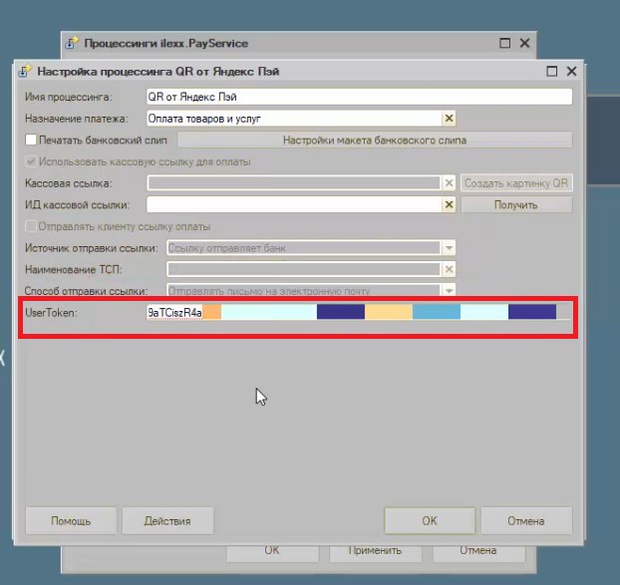Confirm with OK in QR settings dialog
Screen dimensions: 620x585
[x=430, y=521]
